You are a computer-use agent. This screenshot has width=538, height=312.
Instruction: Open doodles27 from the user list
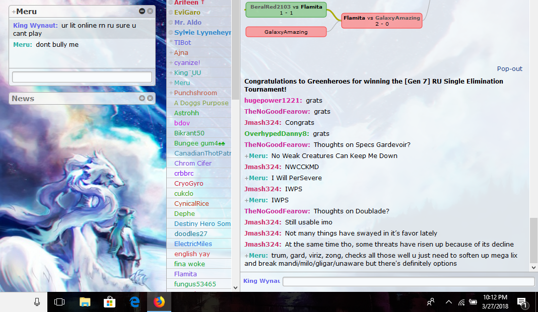[191, 233]
